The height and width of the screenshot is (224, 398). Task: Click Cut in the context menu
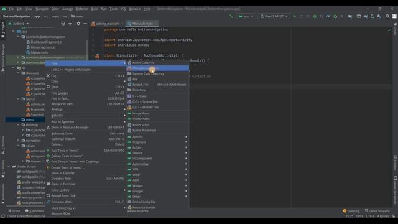coord(86,76)
